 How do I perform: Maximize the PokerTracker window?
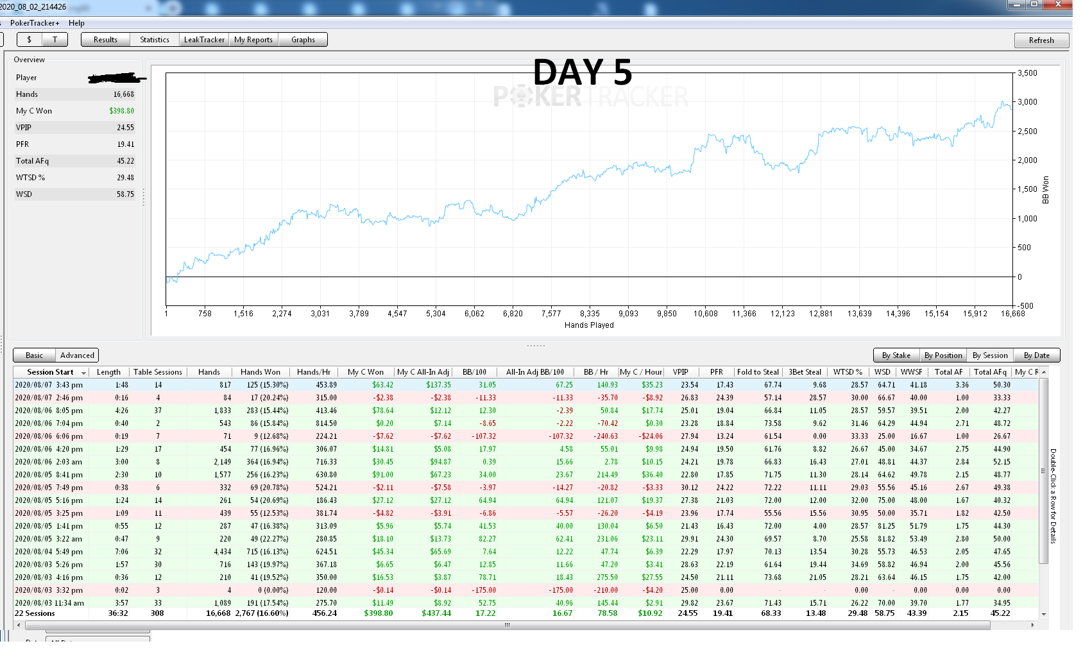pyautogui.click(x=1034, y=4)
